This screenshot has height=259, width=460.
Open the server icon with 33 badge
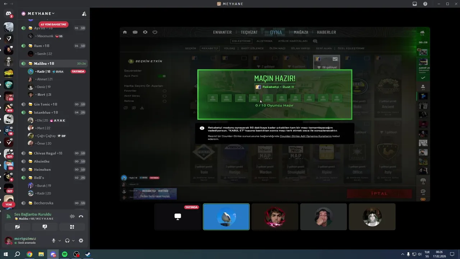pyautogui.click(x=9, y=165)
